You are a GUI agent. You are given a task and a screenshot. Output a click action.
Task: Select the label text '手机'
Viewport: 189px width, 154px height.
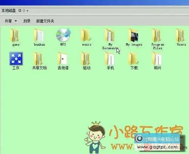point(110,68)
